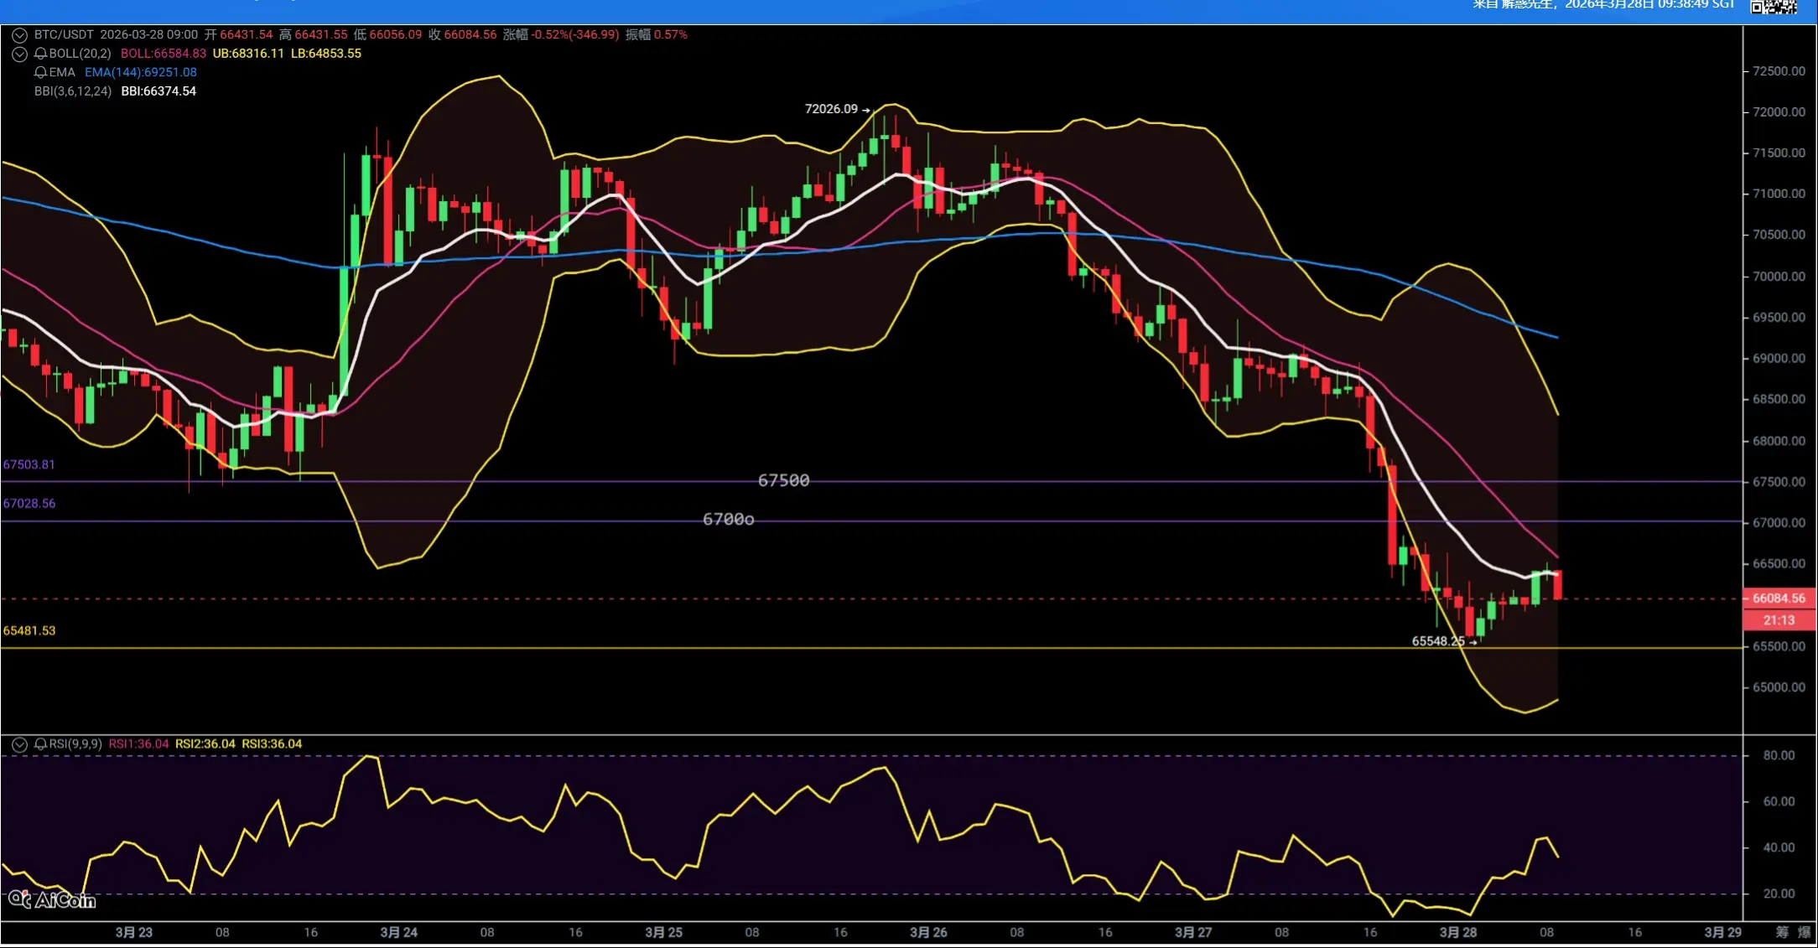Click the RSI alert bell icon
Screen dimensions: 1818x948
coord(40,744)
